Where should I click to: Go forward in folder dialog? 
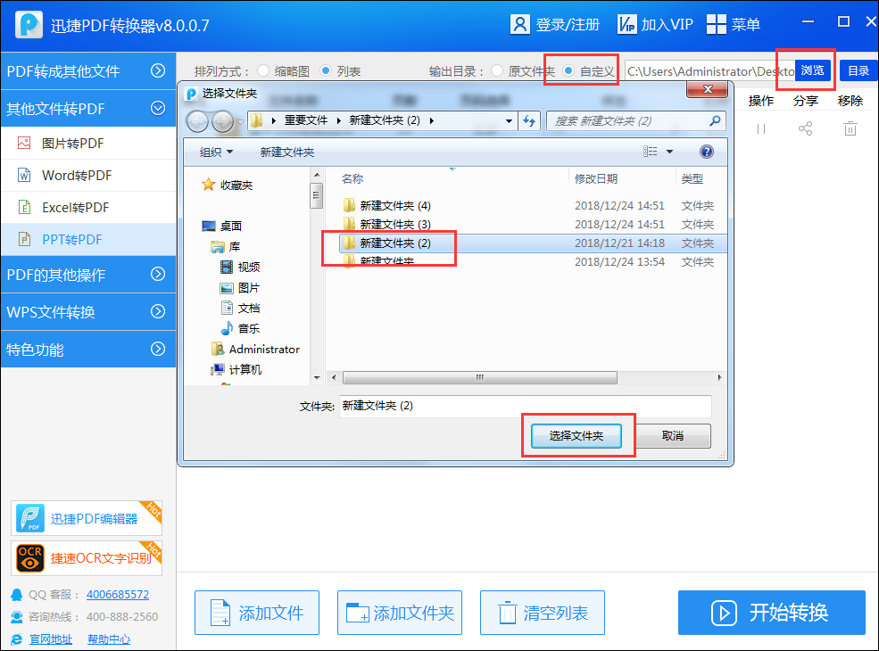pos(222,121)
